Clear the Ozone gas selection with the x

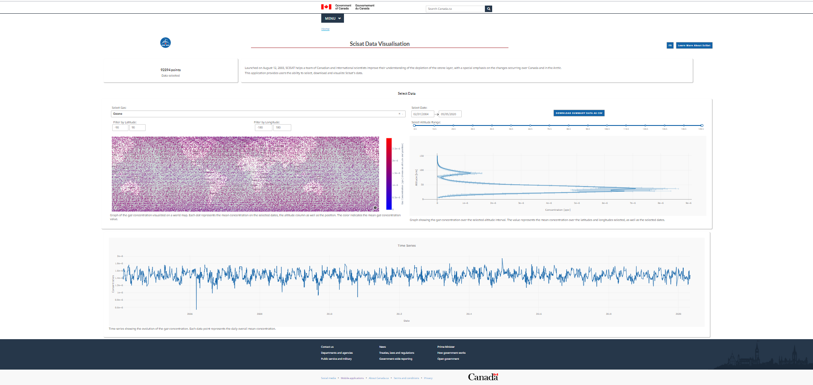tap(399, 114)
